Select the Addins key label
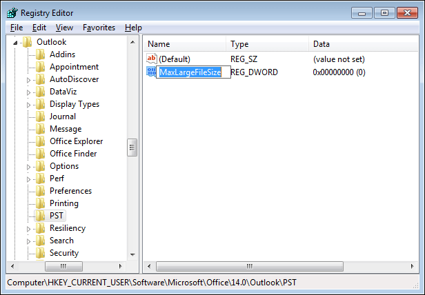The width and height of the screenshot is (425, 295). coord(62,54)
